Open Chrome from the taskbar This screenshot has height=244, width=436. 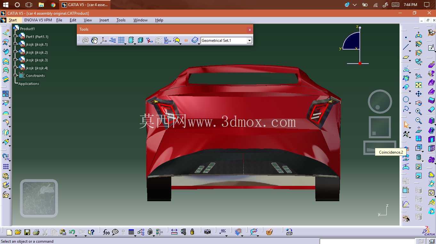point(53,5)
